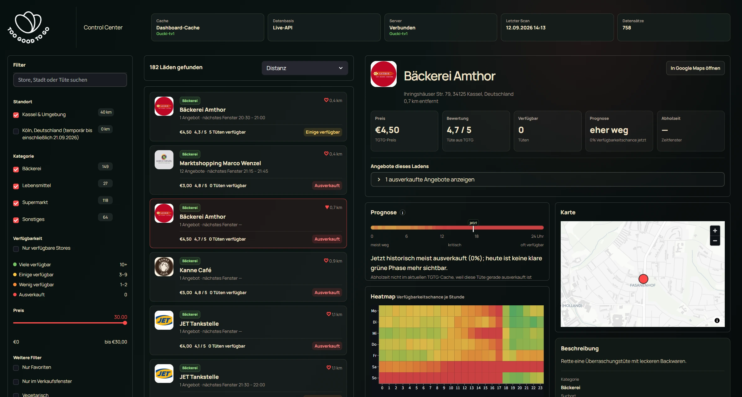This screenshot has height=397, width=742.
Task: Click the Einige verfügbar legend entry
Action: coord(70,275)
